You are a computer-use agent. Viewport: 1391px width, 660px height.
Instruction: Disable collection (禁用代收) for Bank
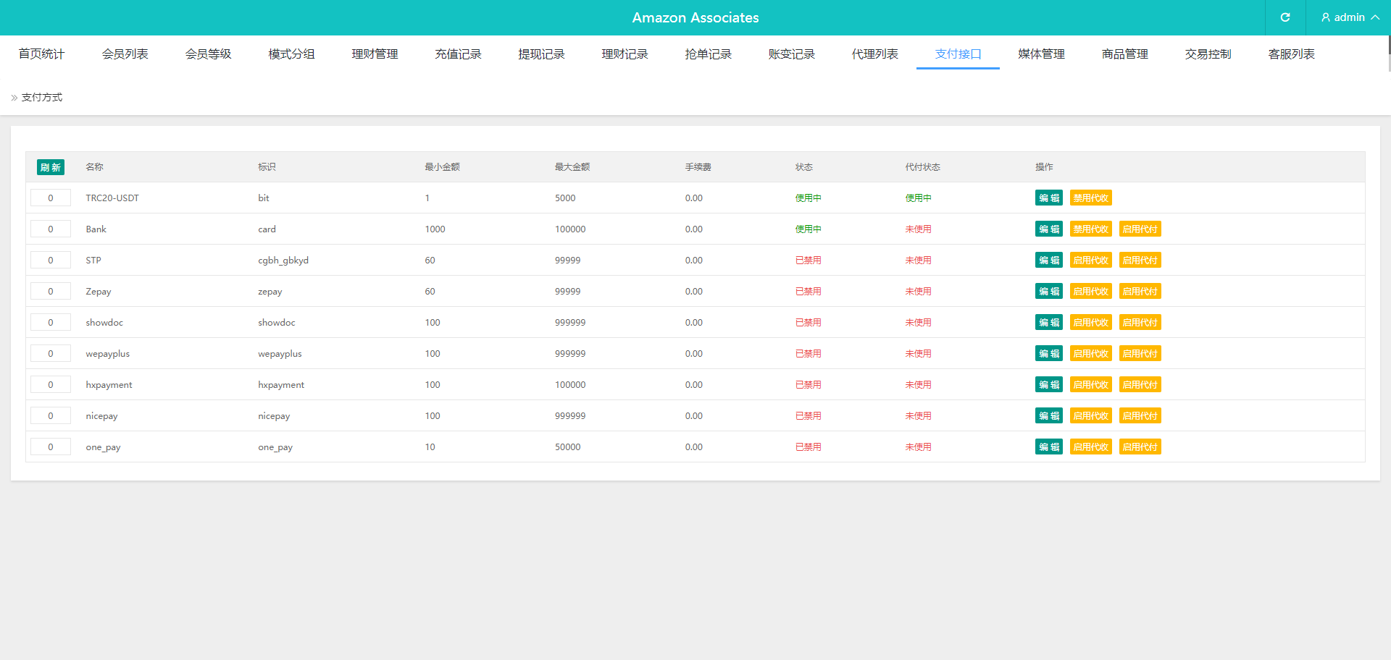coord(1090,229)
